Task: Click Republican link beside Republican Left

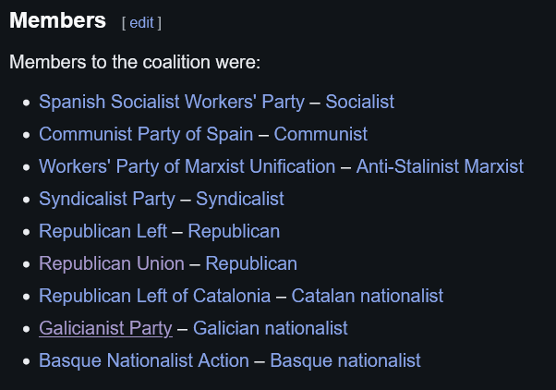Action: pos(234,231)
